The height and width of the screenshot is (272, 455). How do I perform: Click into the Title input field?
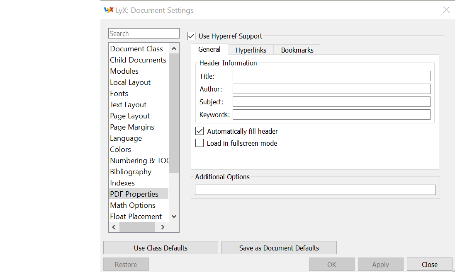(x=331, y=76)
